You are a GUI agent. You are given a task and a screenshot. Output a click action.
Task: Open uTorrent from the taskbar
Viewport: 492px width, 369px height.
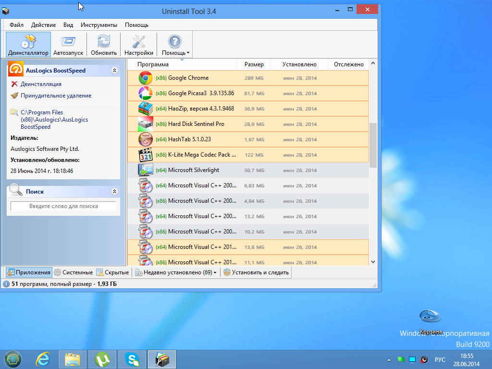(x=102, y=359)
